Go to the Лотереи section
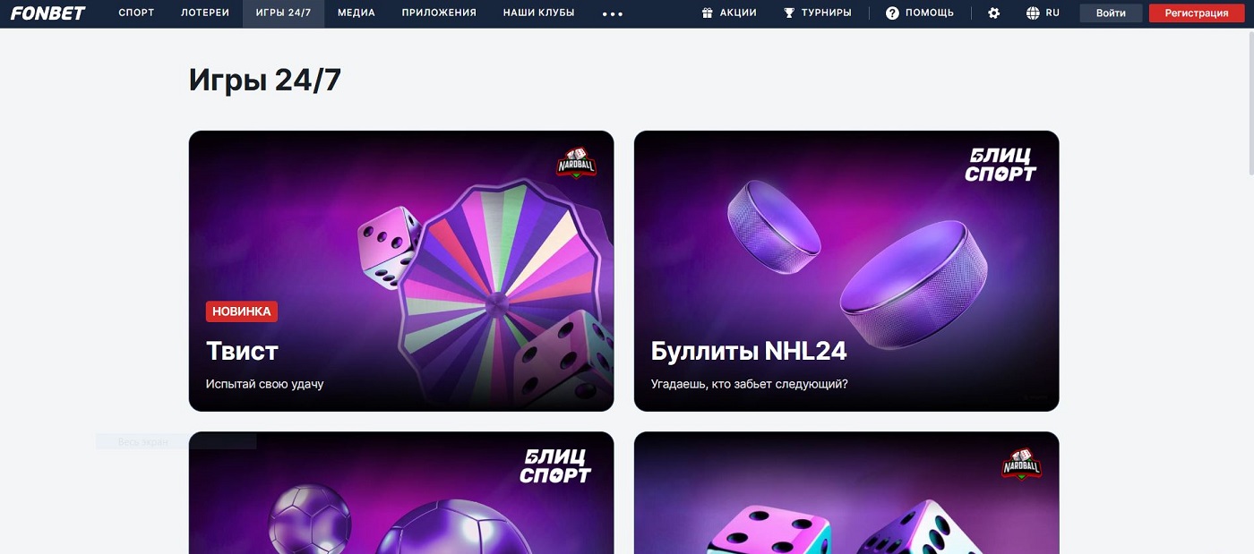 click(x=205, y=13)
